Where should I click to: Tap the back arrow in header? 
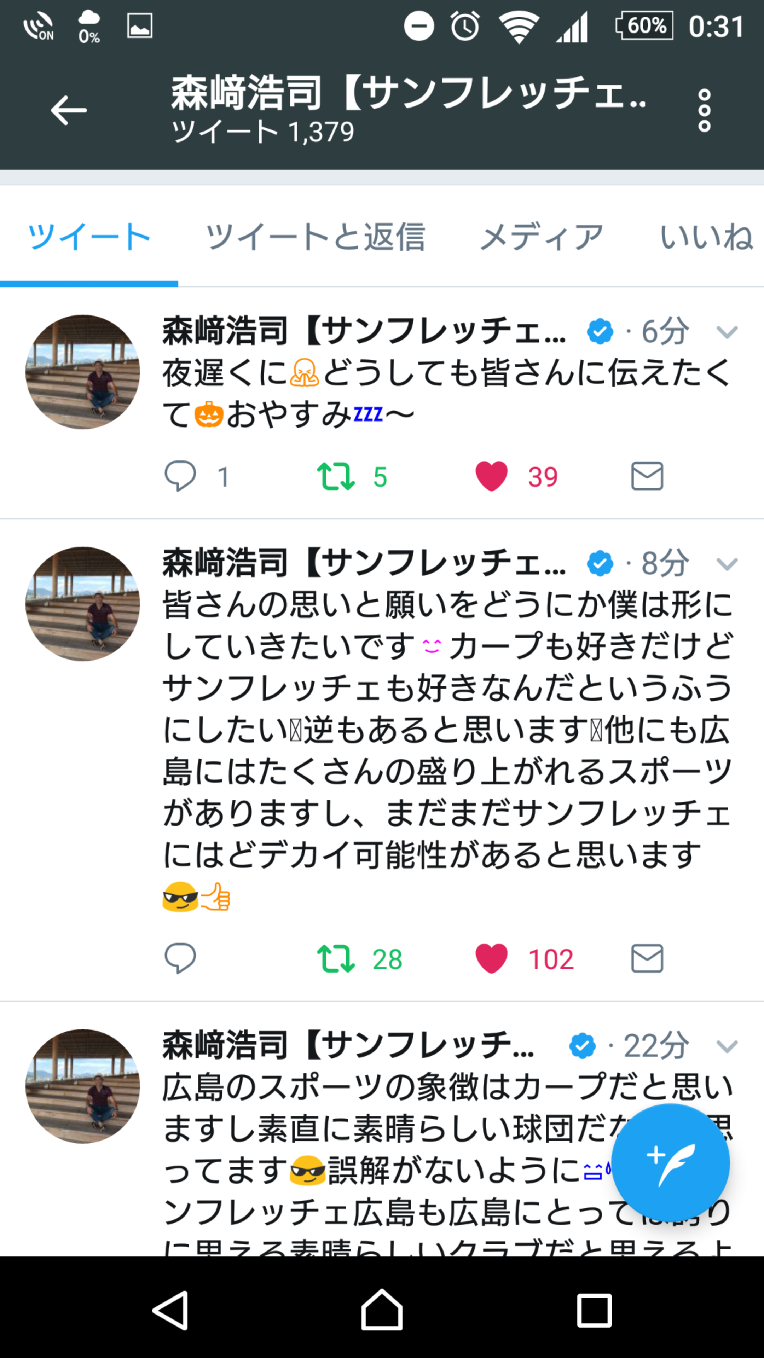pyautogui.click(x=69, y=110)
